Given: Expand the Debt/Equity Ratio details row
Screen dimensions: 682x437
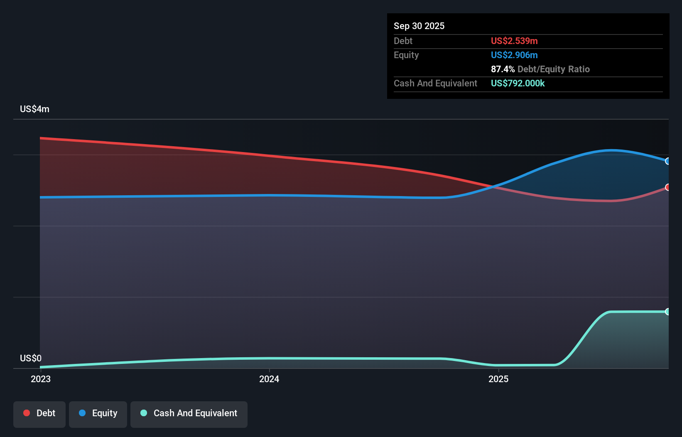Looking at the screenshot, I should [x=540, y=69].
